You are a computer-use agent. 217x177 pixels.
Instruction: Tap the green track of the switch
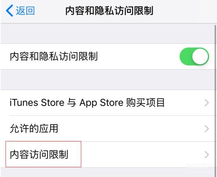click(x=186, y=56)
